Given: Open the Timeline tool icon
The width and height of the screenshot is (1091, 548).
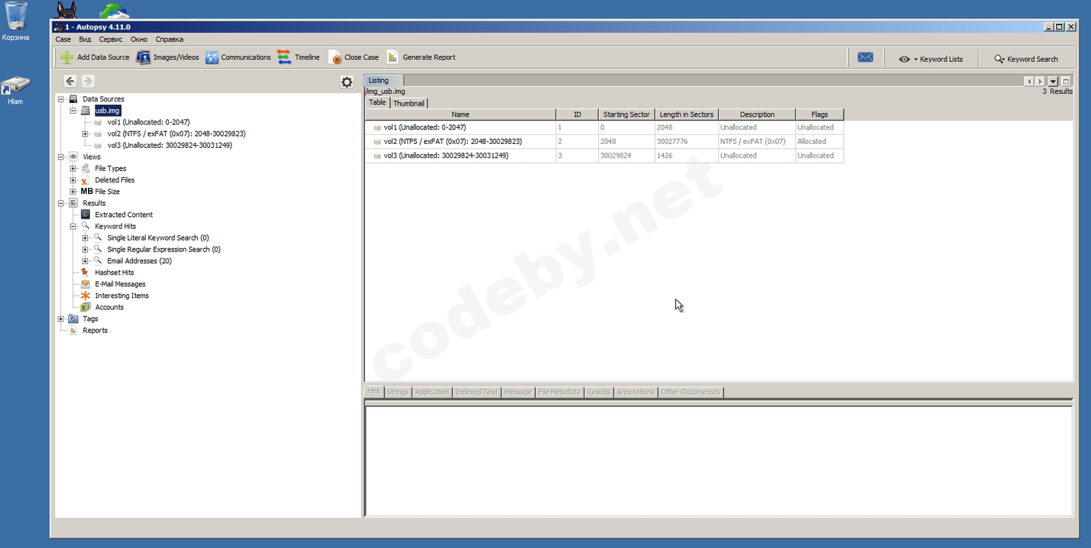Looking at the screenshot, I should (x=284, y=57).
